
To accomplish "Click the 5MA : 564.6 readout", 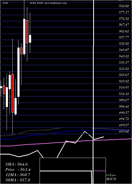I will click(x=16, y=164).
